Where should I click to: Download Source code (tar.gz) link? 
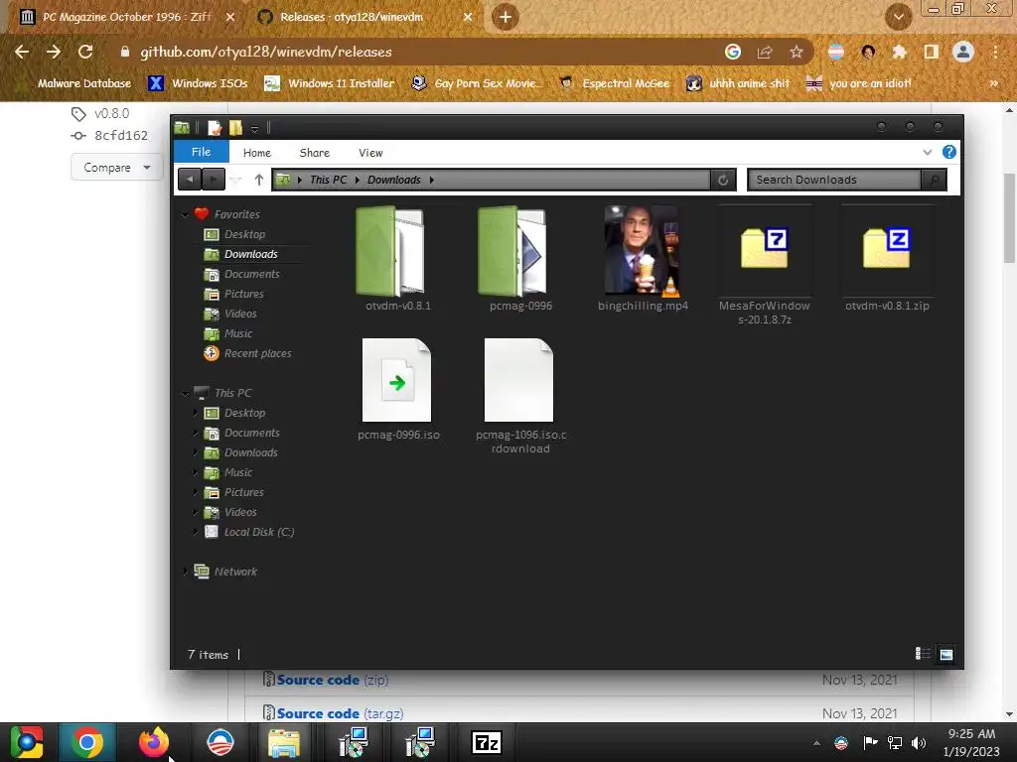(340, 712)
